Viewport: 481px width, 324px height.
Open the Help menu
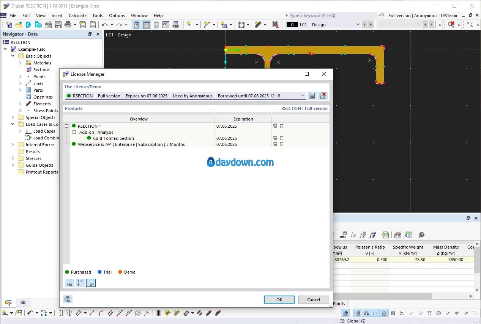(x=158, y=16)
